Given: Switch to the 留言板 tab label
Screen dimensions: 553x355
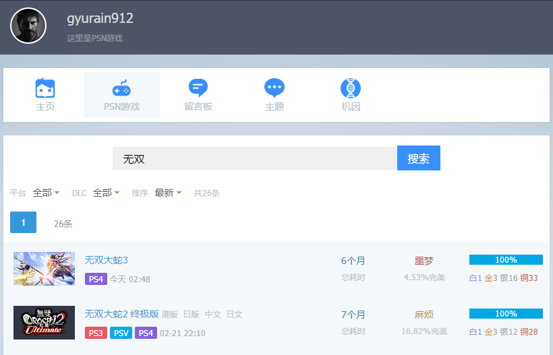Looking at the screenshot, I should click(198, 106).
